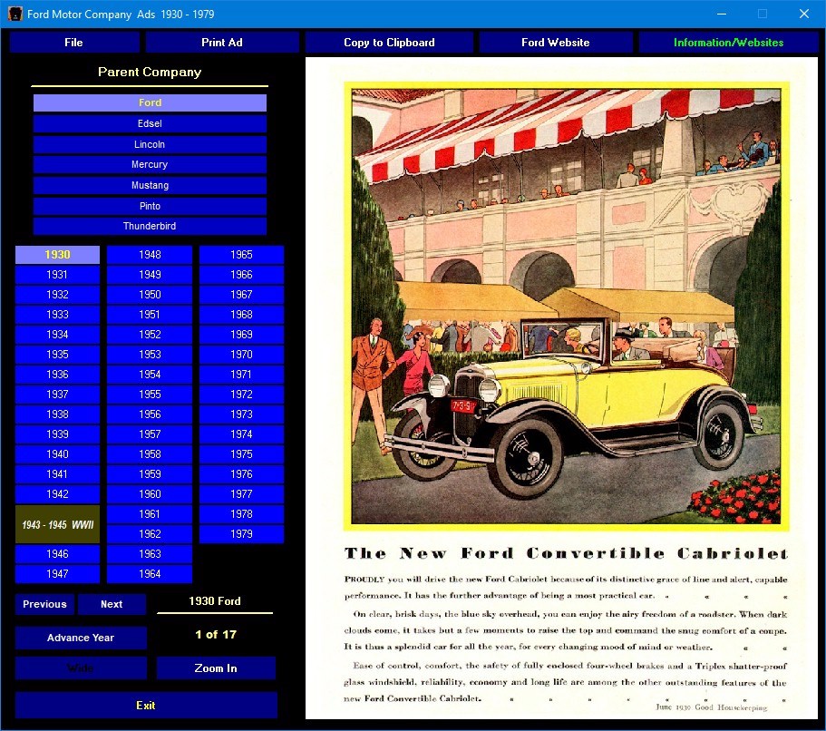Choose the 1937 year button
The height and width of the screenshot is (731, 826).
[57, 395]
